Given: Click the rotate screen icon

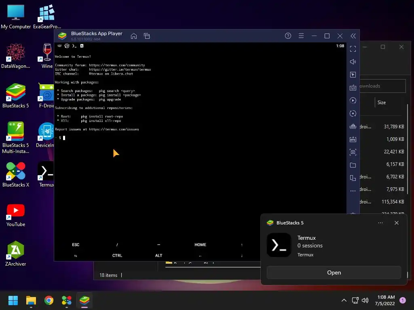Looking at the screenshot, I should 353,178.
